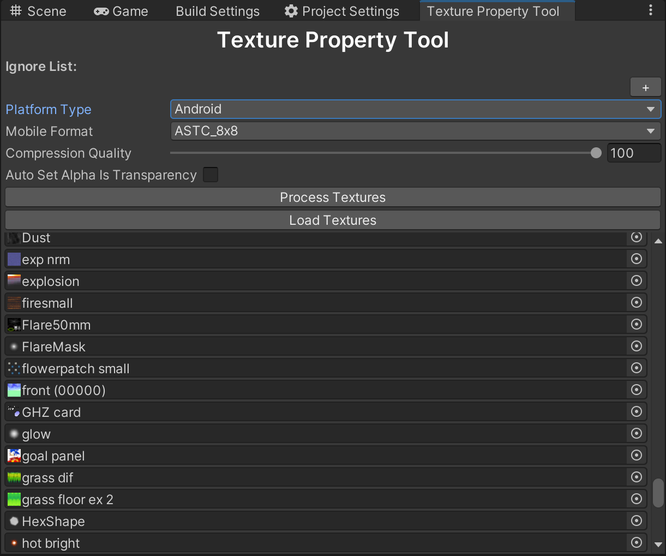Open the Platform Type dropdown
Screen dimensions: 666x556
pyautogui.click(x=415, y=109)
